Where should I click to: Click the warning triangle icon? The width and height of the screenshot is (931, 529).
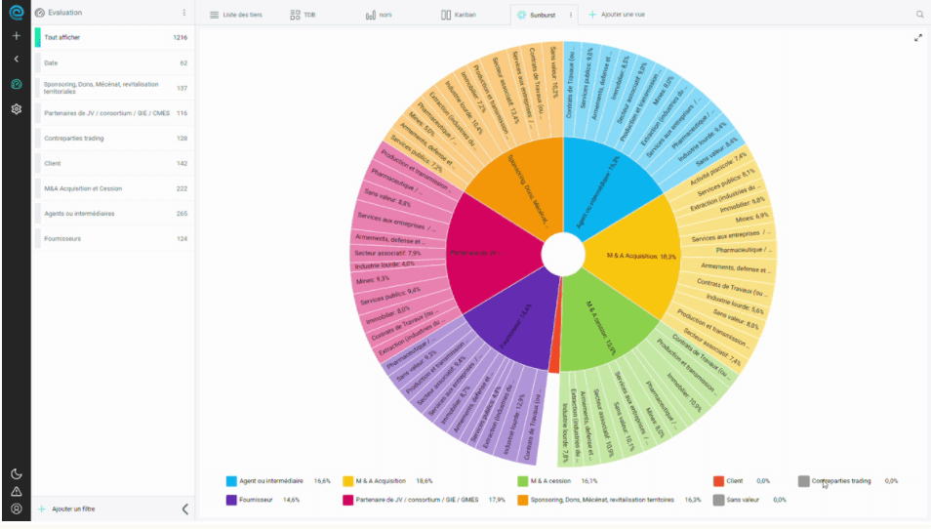tap(16, 492)
